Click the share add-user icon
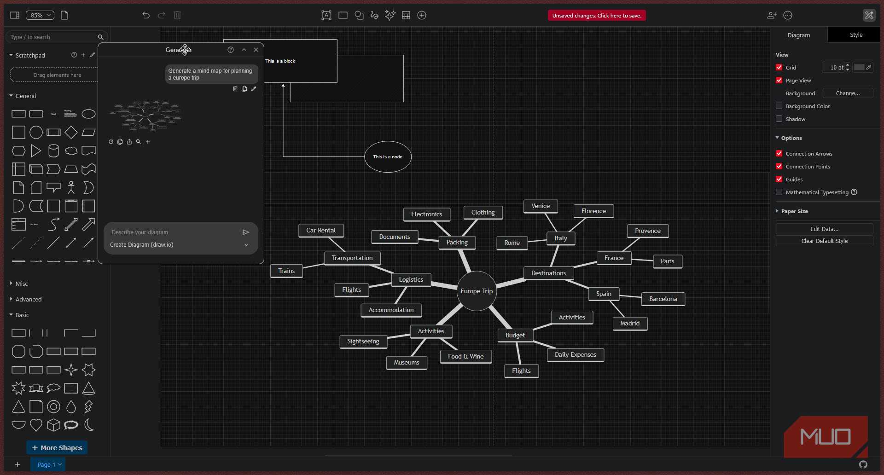Viewport: 884px width, 475px height. pos(772,15)
